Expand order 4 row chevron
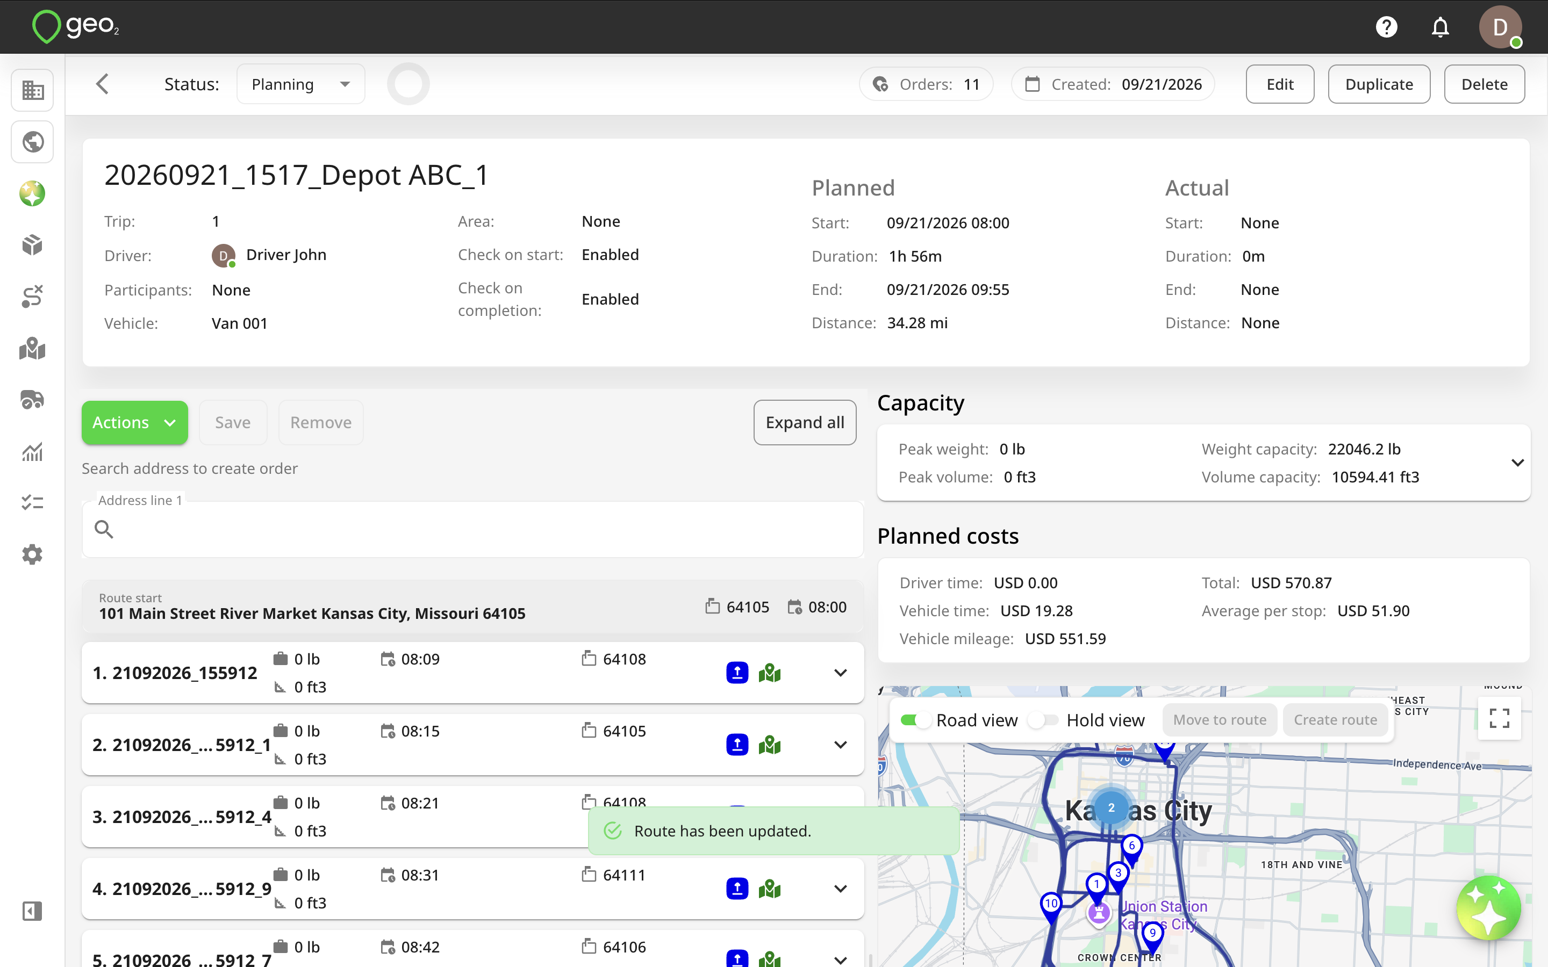The image size is (1548, 967). pos(841,889)
